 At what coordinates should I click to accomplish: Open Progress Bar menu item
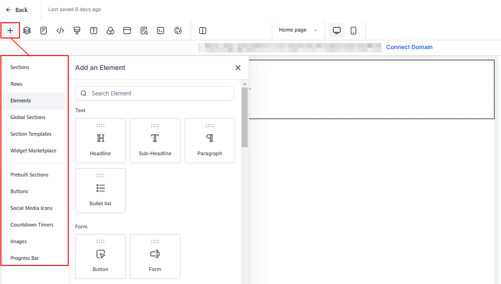point(25,258)
